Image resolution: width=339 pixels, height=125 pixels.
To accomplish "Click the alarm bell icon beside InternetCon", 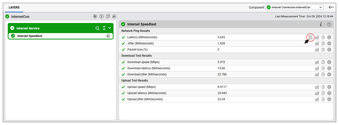I will click(x=95, y=17).
